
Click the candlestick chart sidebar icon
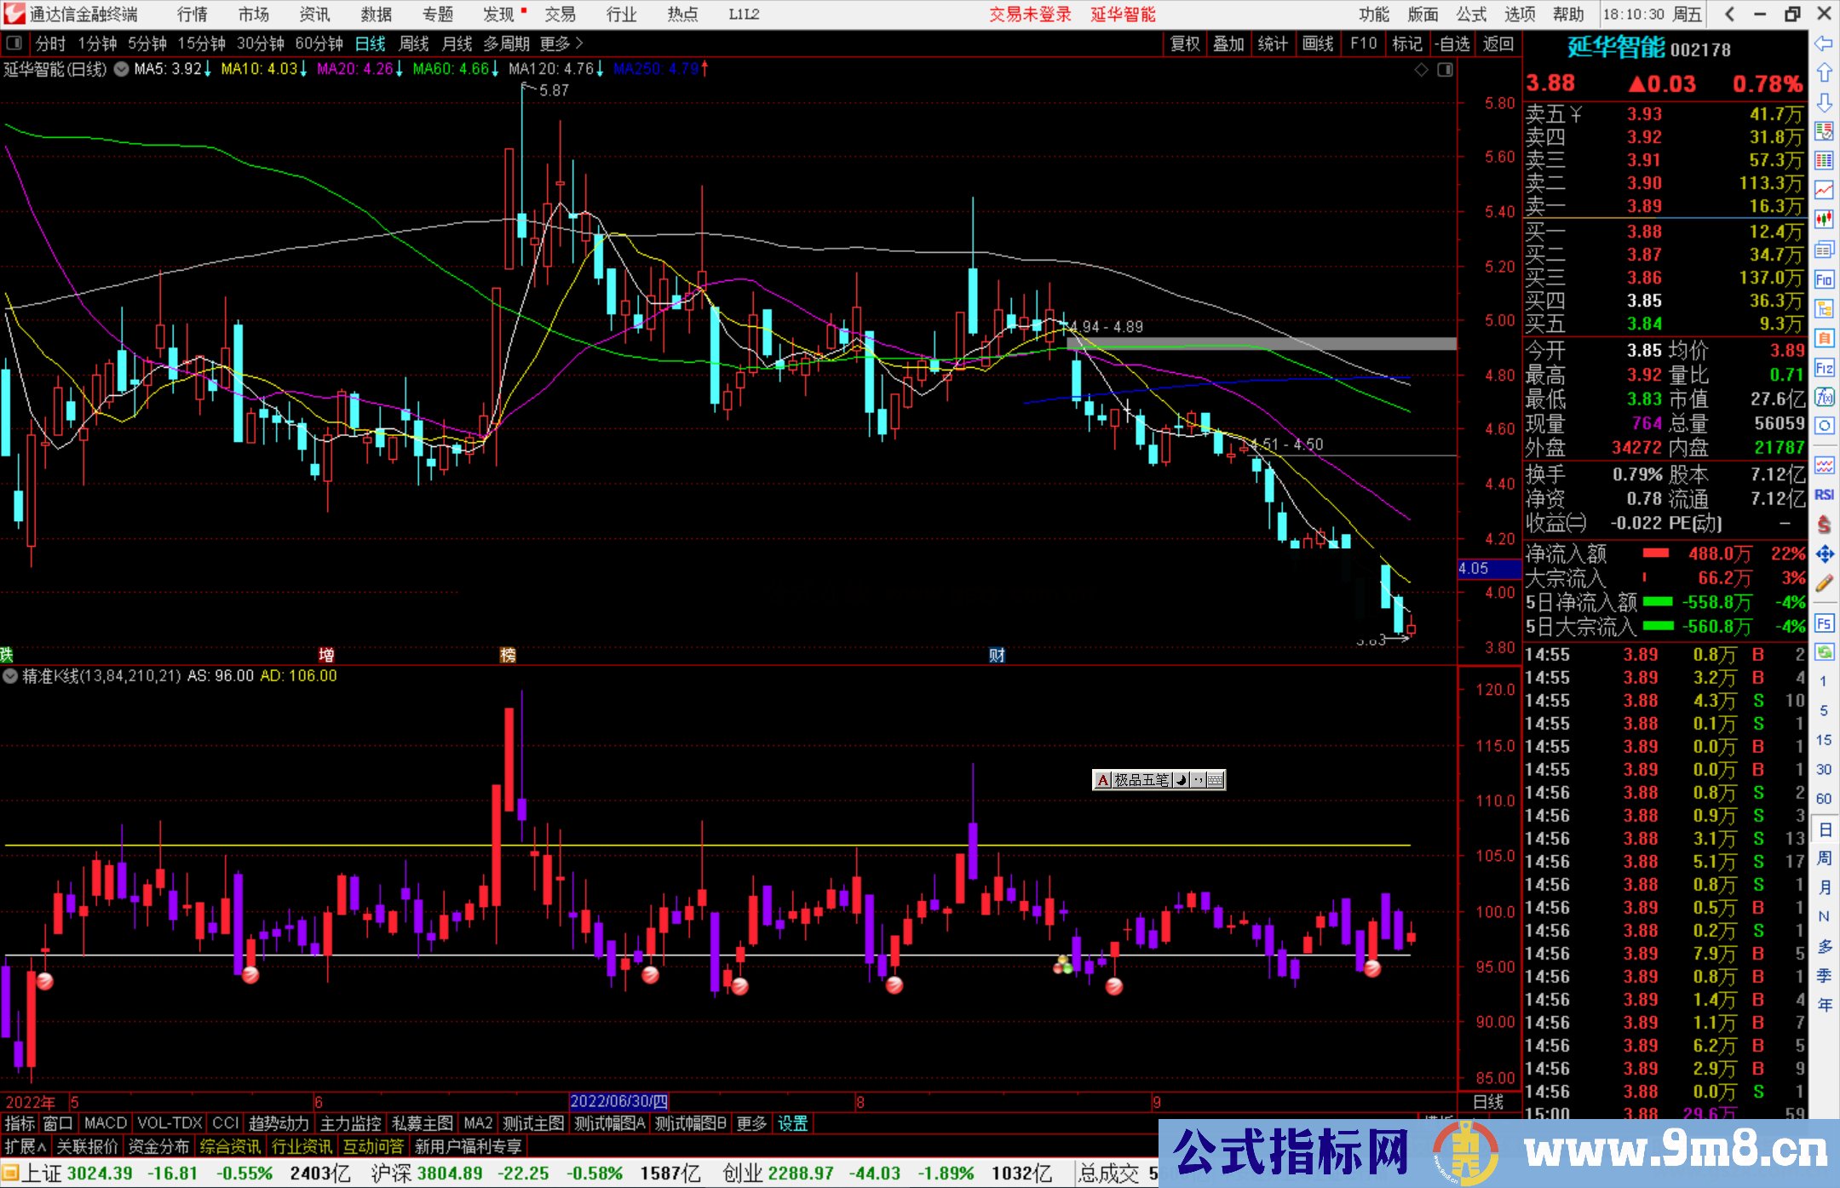coord(1824,220)
